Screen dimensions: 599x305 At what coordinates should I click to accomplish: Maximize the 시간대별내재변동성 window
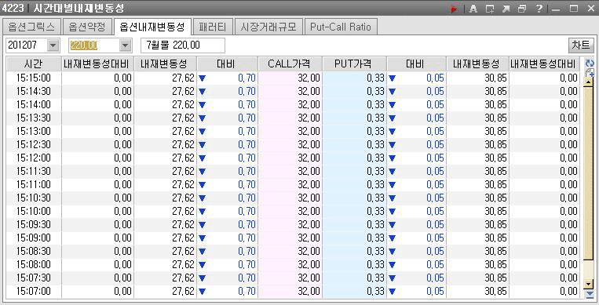click(x=574, y=9)
